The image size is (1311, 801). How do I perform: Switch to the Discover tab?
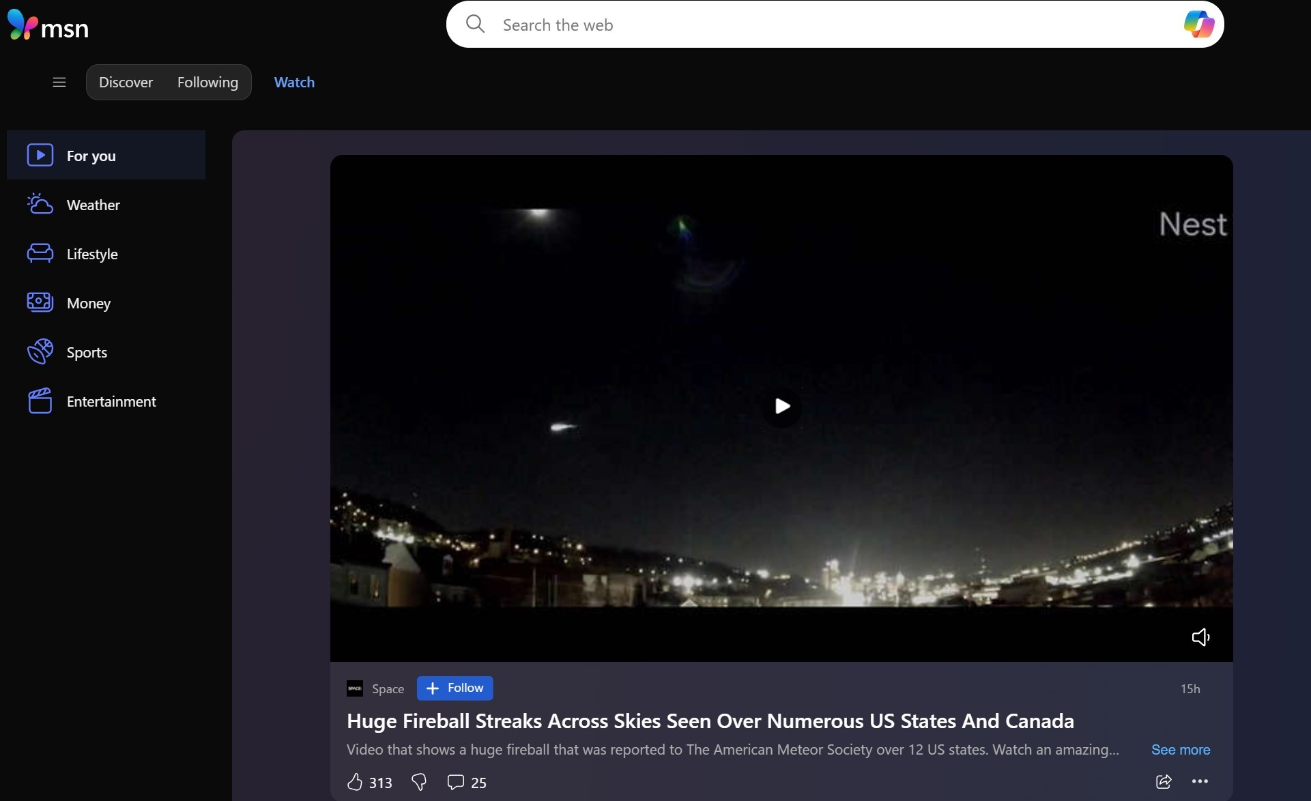tap(126, 83)
